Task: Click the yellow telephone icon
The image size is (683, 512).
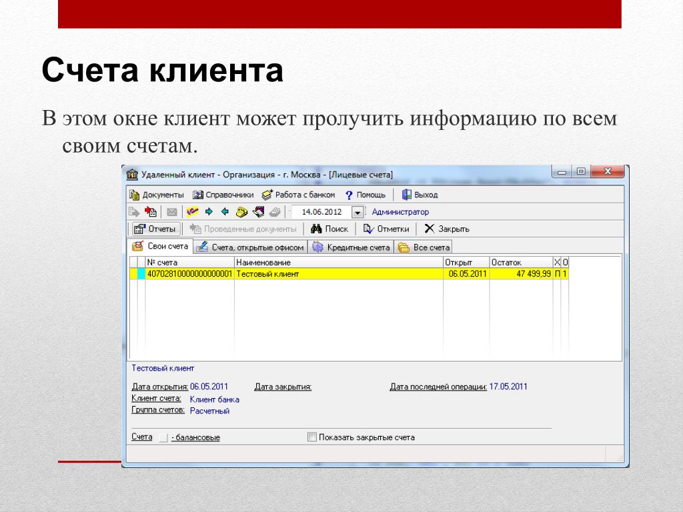Action: [241, 212]
